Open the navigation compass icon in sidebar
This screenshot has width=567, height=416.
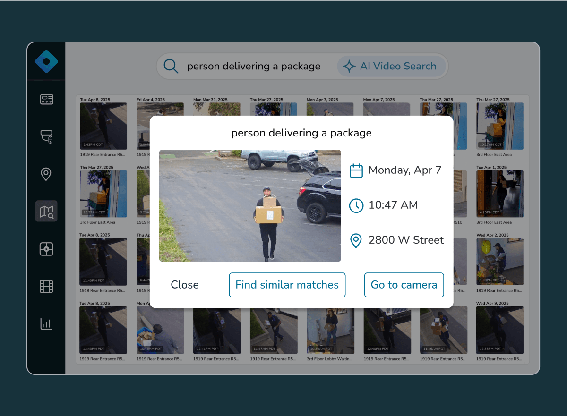point(46,249)
